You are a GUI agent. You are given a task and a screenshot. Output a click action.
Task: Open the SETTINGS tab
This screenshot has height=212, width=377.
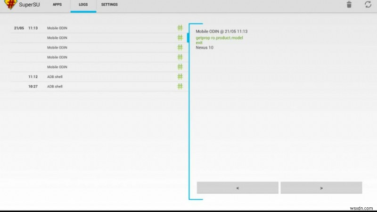click(x=109, y=5)
